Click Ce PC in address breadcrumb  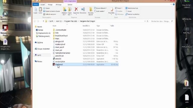tap(51, 21)
